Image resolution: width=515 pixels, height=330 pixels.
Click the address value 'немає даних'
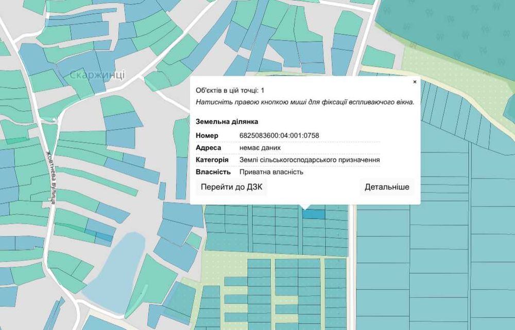click(x=260, y=148)
